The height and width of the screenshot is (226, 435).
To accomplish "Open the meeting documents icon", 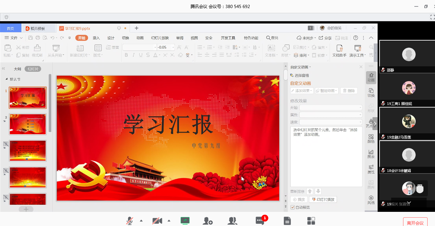I will click(x=287, y=221).
